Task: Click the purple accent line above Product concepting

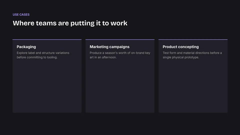Action: tap(193, 39)
